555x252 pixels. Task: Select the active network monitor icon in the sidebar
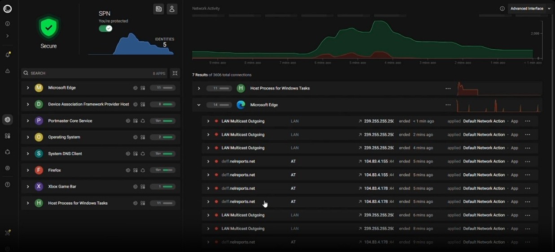coord(7,120)
